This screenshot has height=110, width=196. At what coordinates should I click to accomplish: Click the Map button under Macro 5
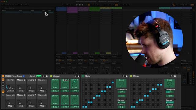pos(10,106)
